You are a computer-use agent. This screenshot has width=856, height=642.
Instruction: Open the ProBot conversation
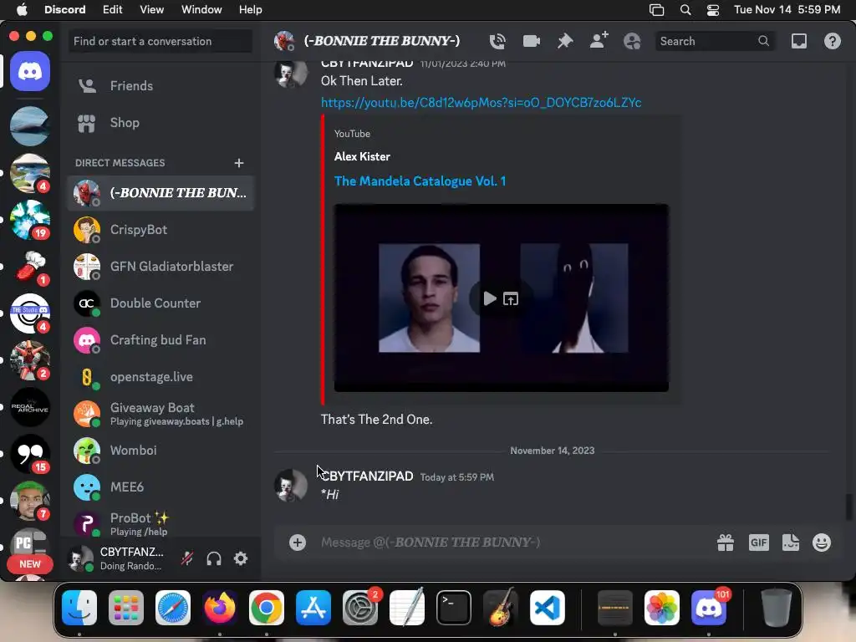[160, 523]
